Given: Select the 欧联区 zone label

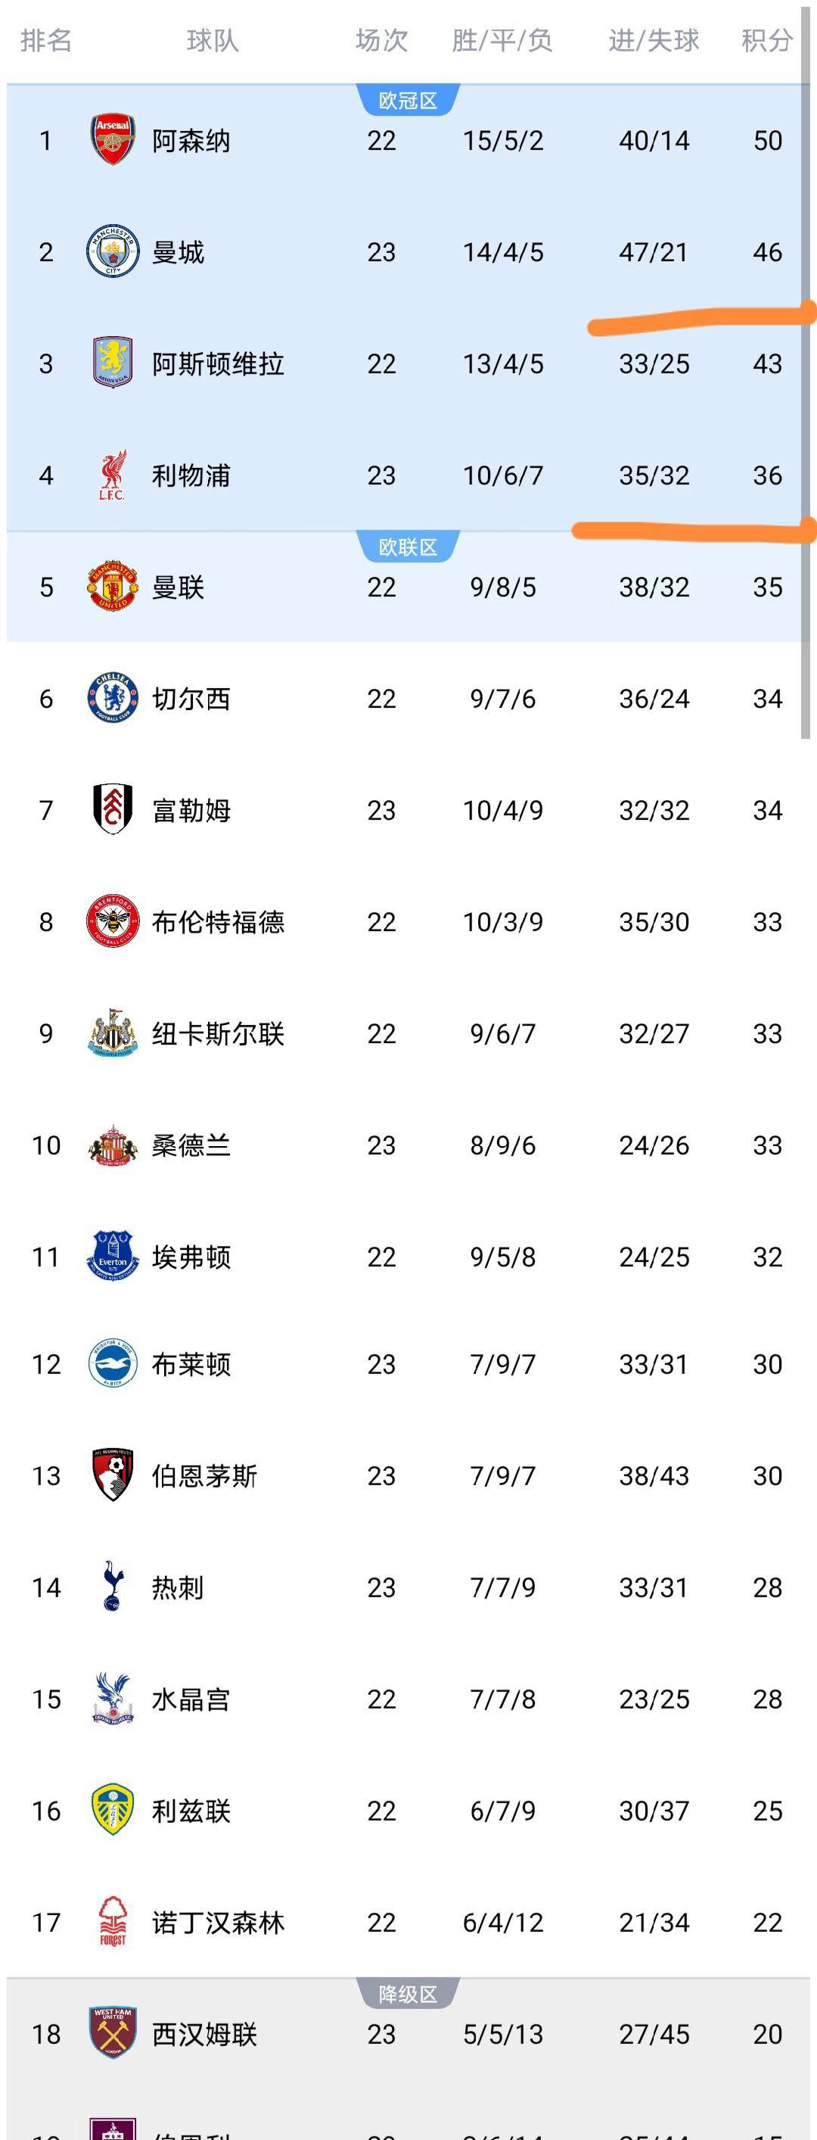Looking at the screenshot, I should point(408,547).
